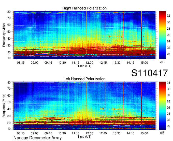This screenshot has height=141, width=173.
Task: Click the '50' frequency tick of left-handed plot
Action: pos(9,102)
